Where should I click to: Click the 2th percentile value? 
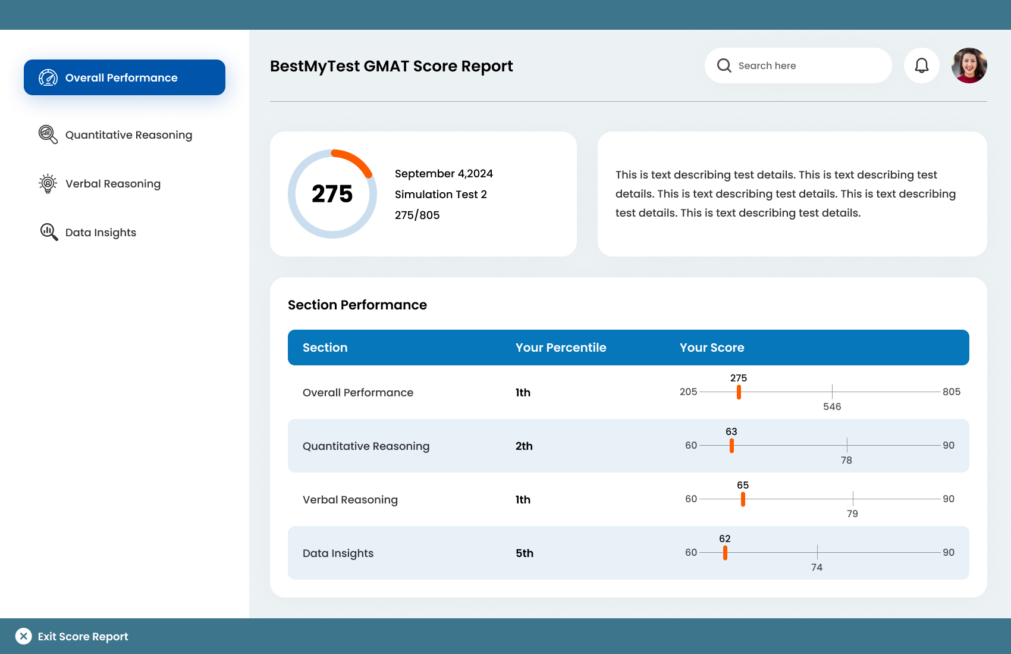click(524, 446)
